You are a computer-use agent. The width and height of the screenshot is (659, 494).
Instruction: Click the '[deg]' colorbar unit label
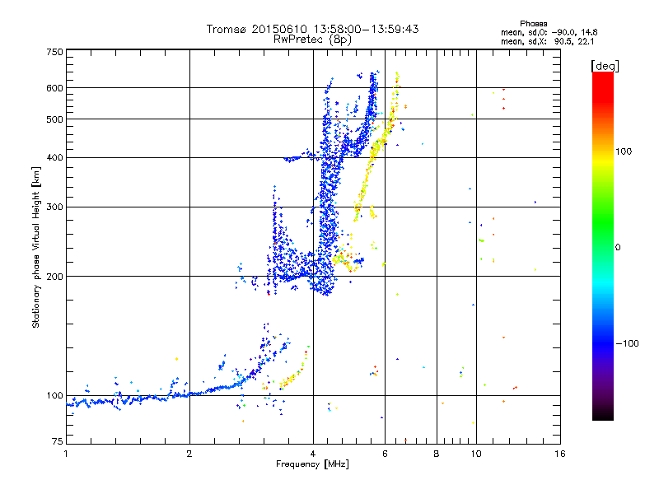click(x=605, y=66)
